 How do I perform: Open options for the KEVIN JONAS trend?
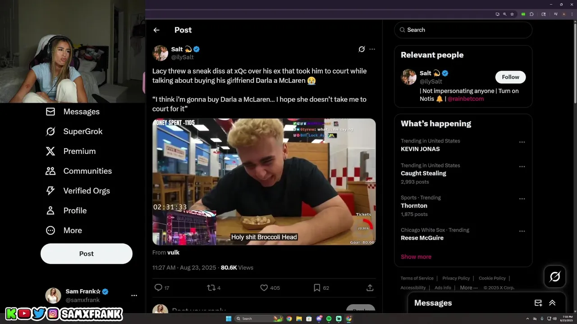coord(522,142)
